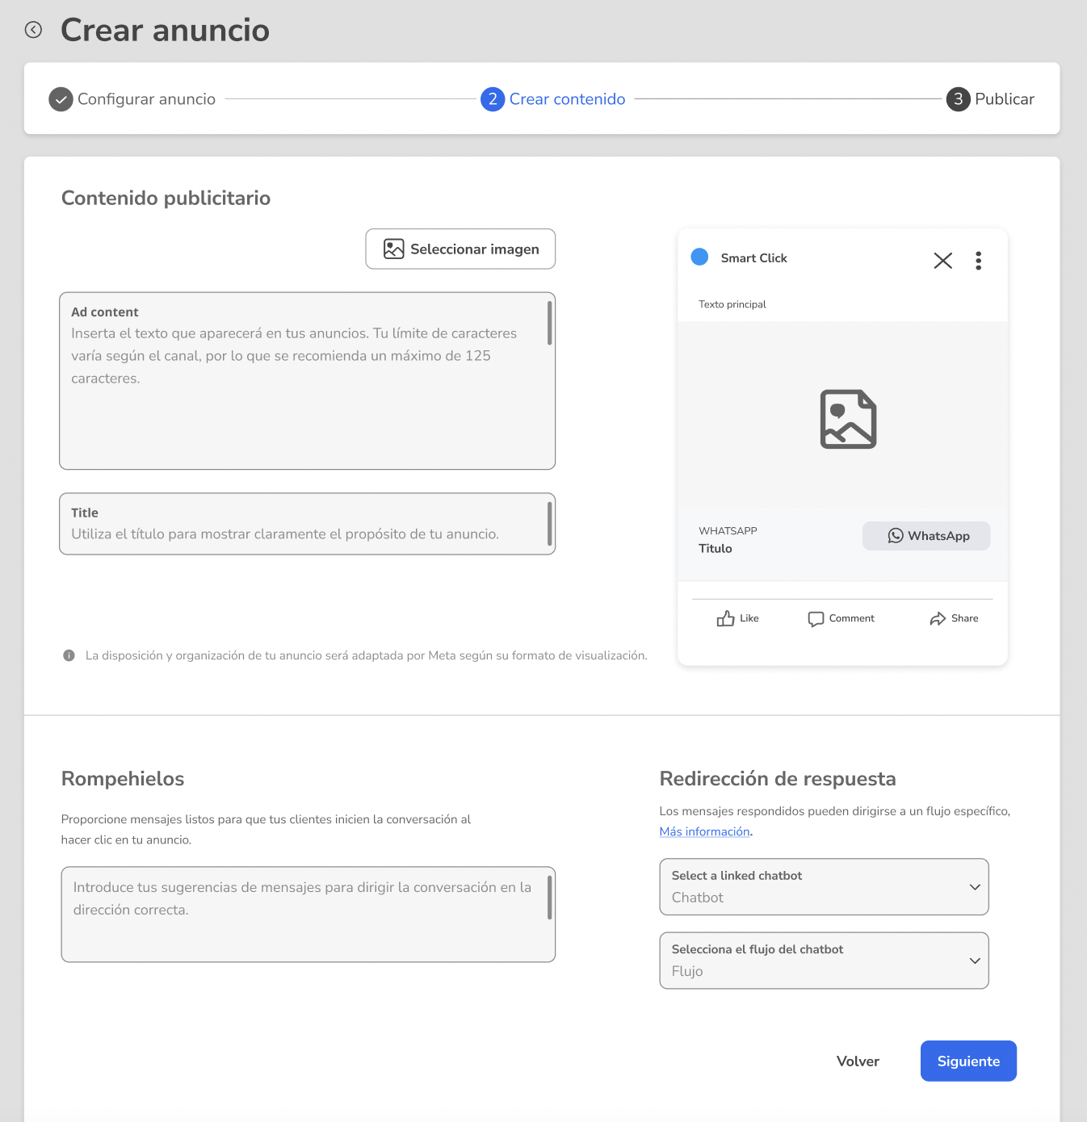
Task: Click the back arrow beside Crear anuncio
Action: click(x=33, y=30)
